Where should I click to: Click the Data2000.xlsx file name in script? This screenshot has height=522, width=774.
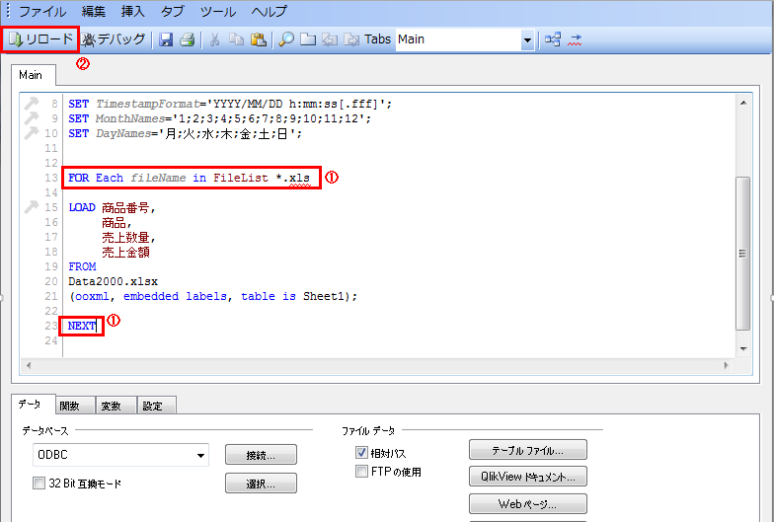113,282
